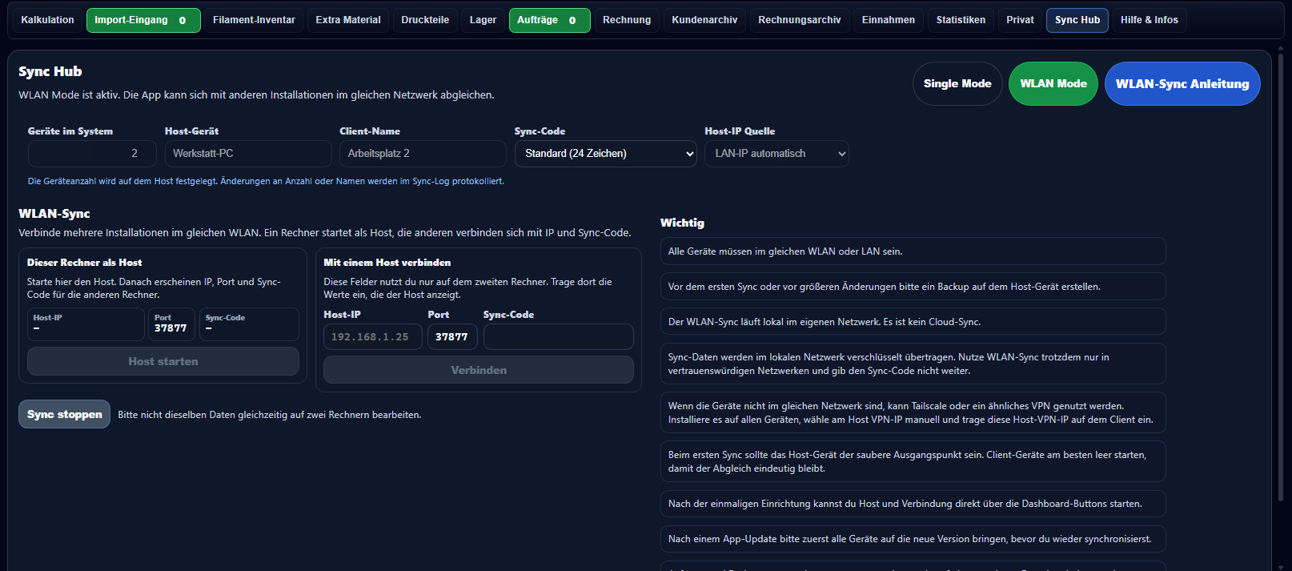Open the Import-Eingang tab
Image resolution: width=1292 pixels, height=571 pixels.
[x=143, y=20]
